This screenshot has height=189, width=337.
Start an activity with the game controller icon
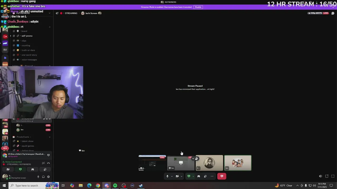click(199, 176)
